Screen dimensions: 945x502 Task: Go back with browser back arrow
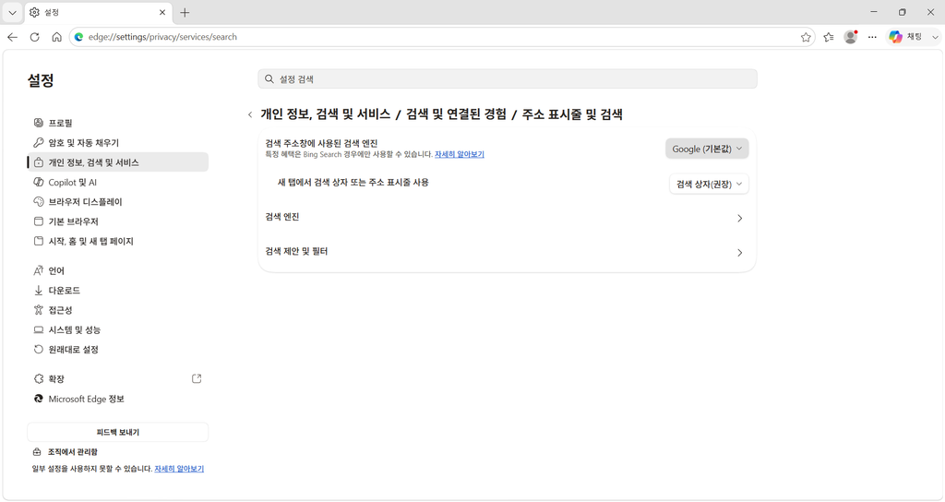point(12,37)
